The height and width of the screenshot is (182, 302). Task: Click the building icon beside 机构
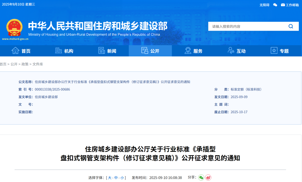pyautogui.click(x=58, y=51)
